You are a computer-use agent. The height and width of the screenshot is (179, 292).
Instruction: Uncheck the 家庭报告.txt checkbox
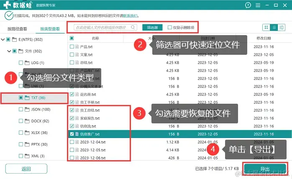coord(72,118)
